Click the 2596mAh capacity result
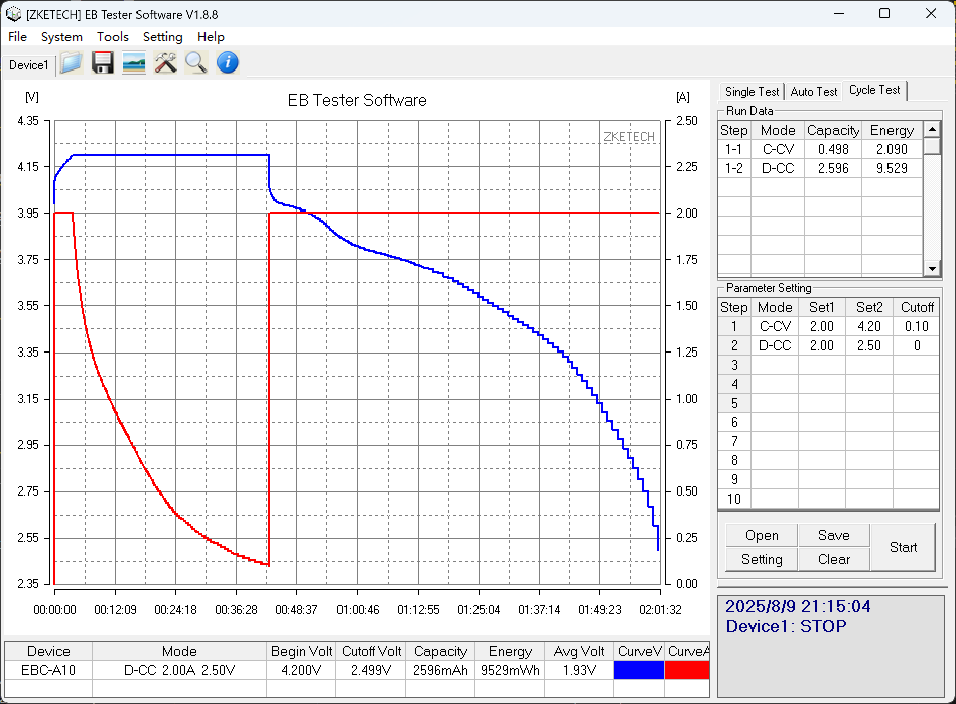The image size is (956, 704). click(x=440, y=670)
